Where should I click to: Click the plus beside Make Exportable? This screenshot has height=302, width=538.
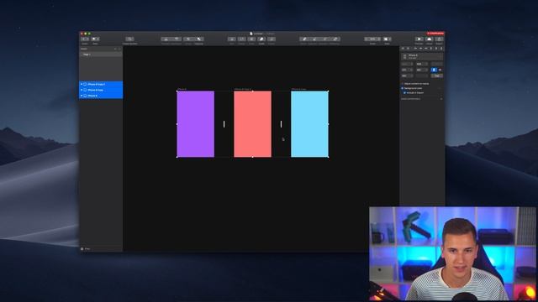(441, 99)
